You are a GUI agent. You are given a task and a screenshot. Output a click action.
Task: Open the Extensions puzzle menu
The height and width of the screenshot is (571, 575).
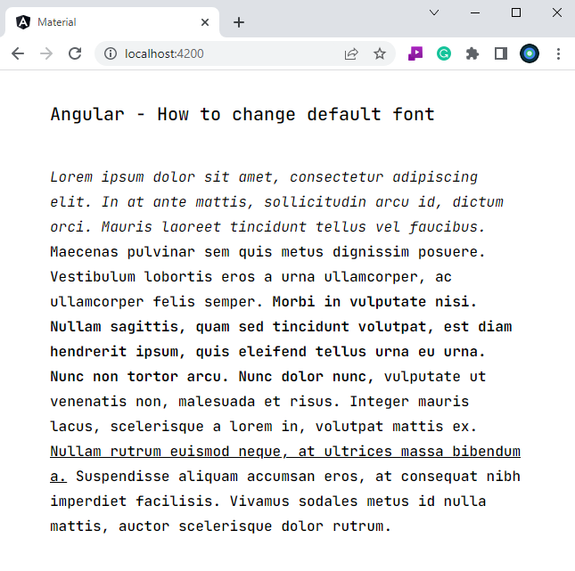472,53
